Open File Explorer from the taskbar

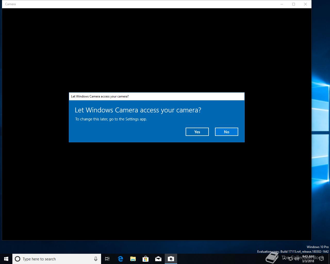point(133,259)
